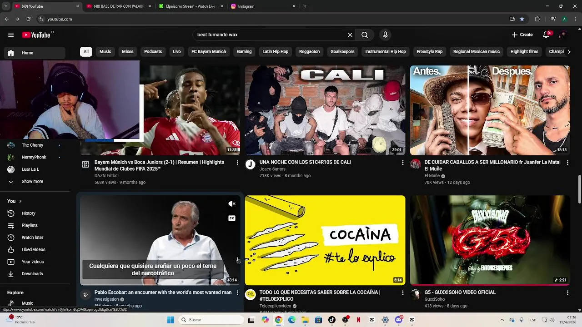Clear the search box text

click(350, 35)
